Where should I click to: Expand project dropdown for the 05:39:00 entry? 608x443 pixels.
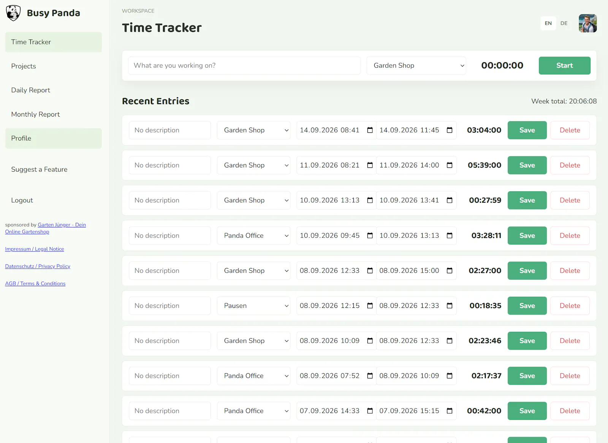pyautogui.click(x=253, y=165)
